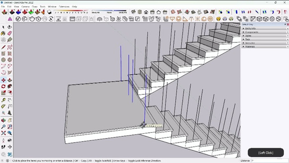Choose the Polygon tool

pyautogui.click(x=9, y=60)
